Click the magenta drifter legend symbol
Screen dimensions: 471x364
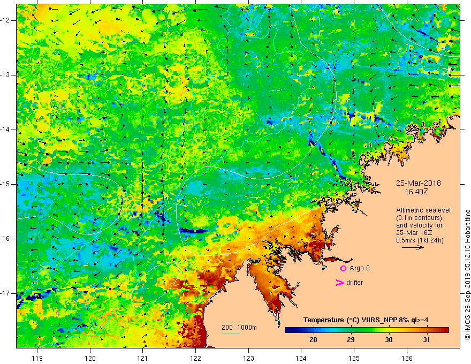[339, 283]
